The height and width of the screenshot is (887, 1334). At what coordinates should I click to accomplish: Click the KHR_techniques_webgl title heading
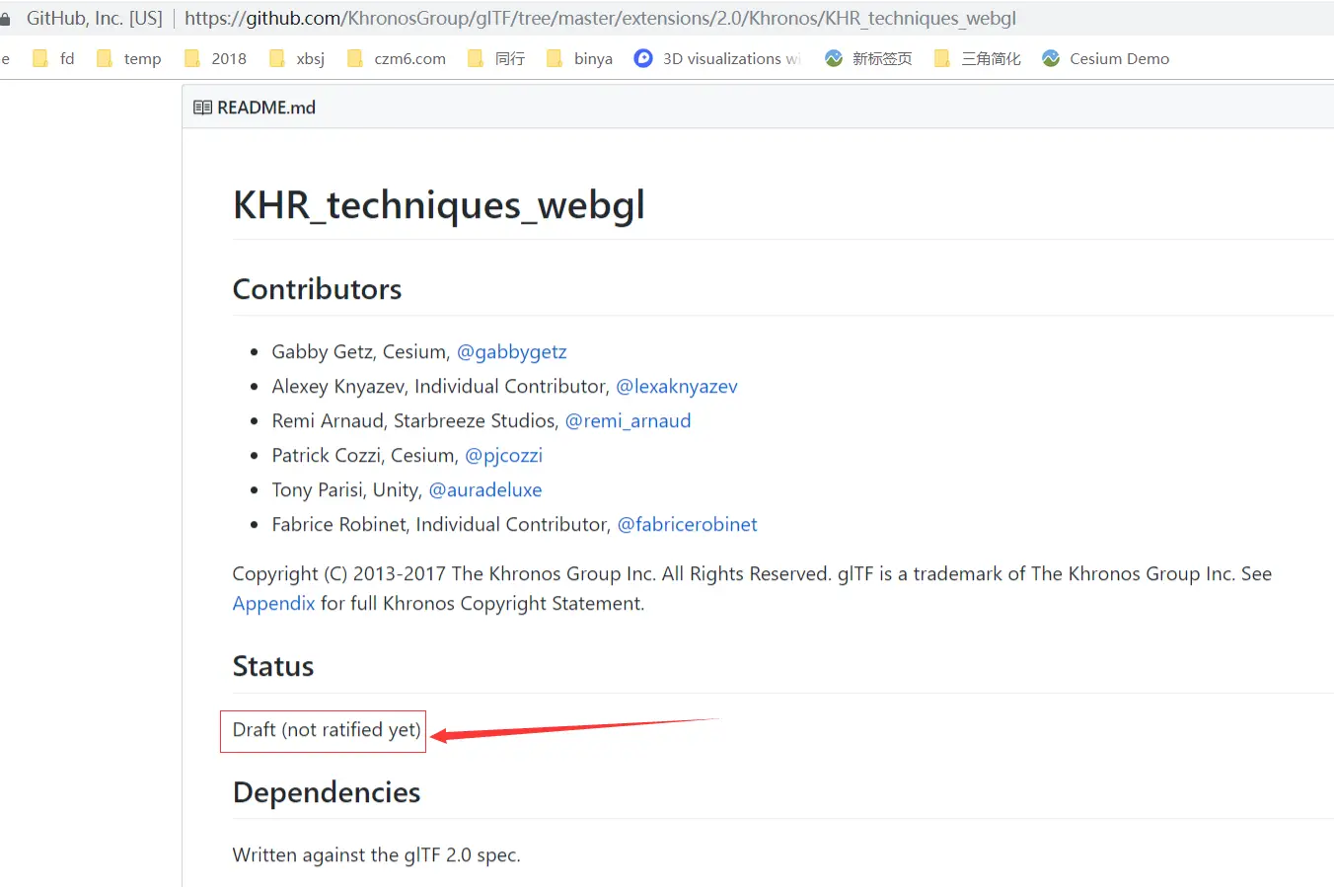(439, 205)
